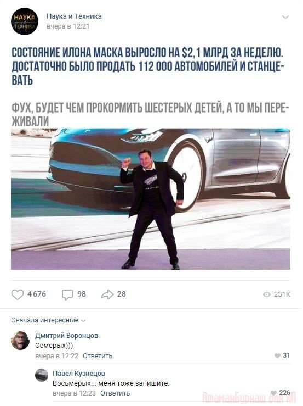The image size is (303, 406).
Task: Like Павел Кузнецов's reply heart
Action: (273, 393)
